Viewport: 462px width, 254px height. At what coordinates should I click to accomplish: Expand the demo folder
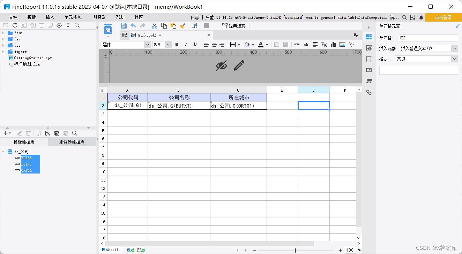click(3, 33)
